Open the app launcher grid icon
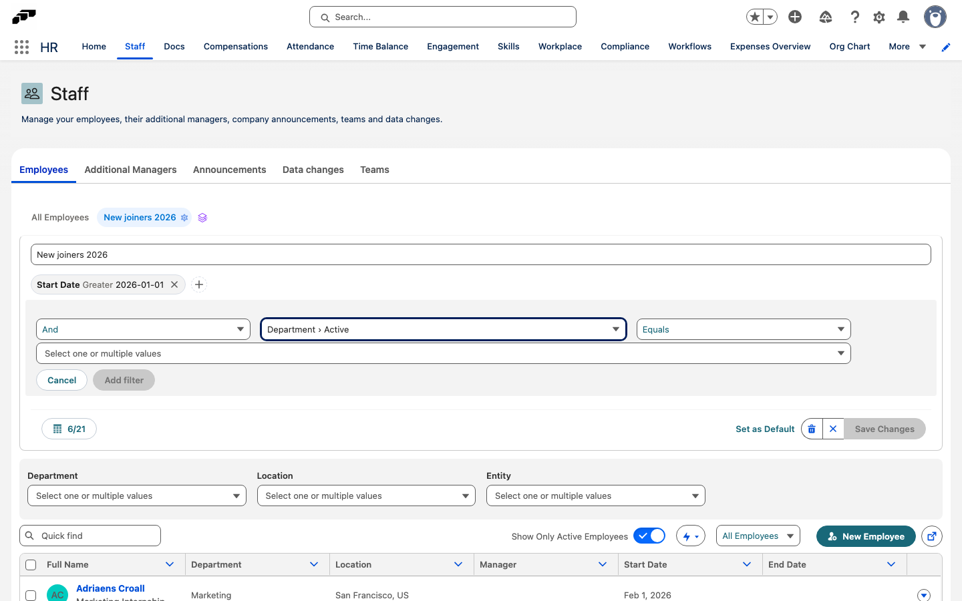 (21, 47)
